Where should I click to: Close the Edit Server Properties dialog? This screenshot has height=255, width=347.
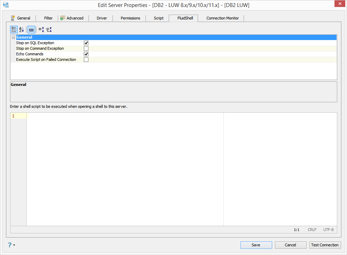(340, 3)
